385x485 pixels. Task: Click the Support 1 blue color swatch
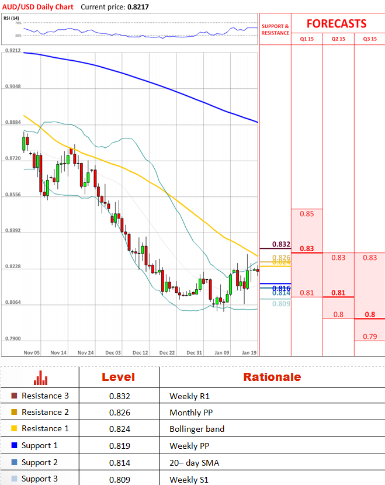[14, 445]
